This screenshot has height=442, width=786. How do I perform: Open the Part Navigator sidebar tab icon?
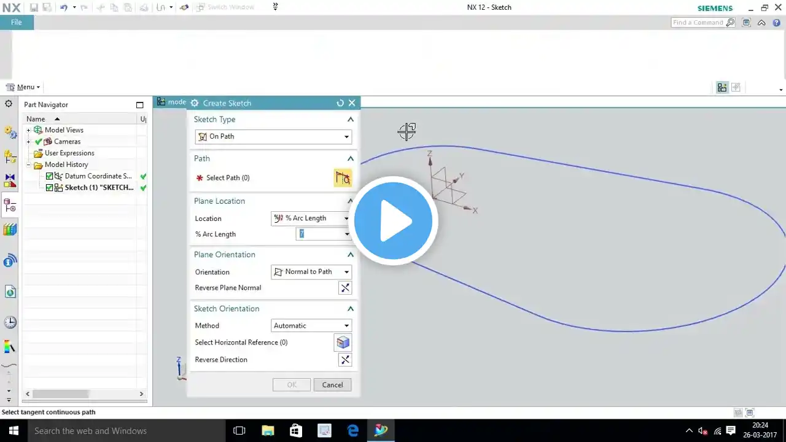coord(10,206)
